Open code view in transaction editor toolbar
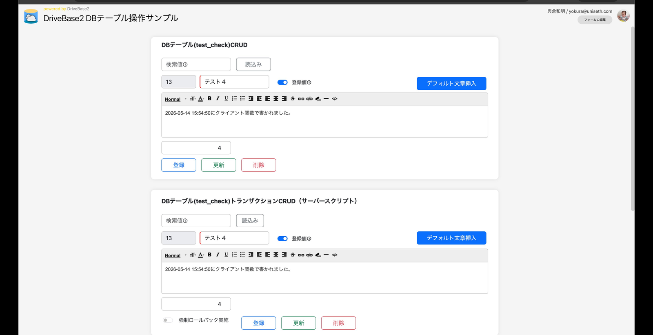The height and width of the screenshot is (335, 653). pyautogui.click(x=335, y=255)
